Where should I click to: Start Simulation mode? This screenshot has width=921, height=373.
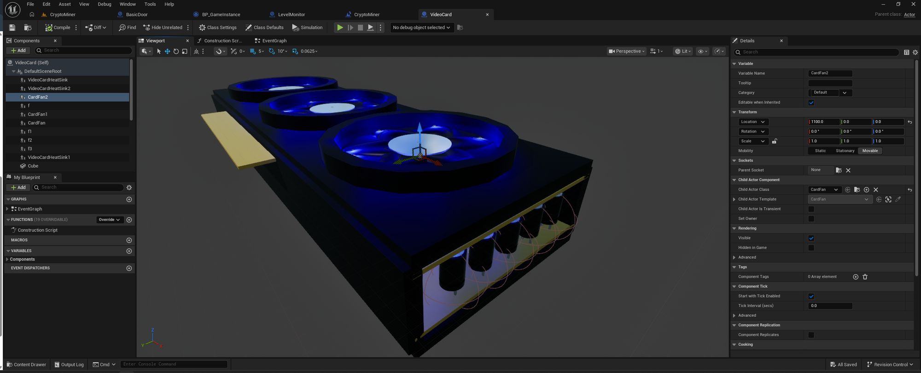pos(307,28)
